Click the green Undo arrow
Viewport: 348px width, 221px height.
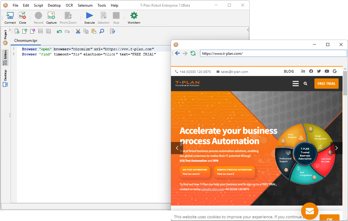coord(59,31)
